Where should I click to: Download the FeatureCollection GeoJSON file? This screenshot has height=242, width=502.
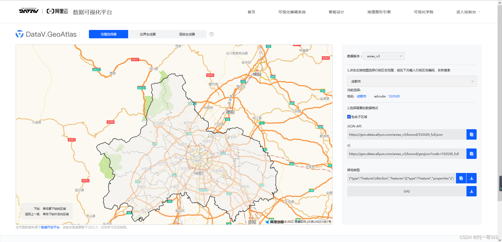[x=471, y=178]
